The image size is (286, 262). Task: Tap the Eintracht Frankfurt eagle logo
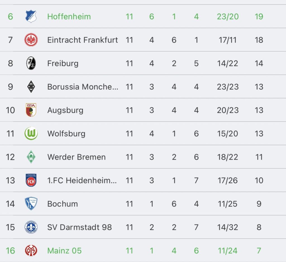(x=31, y=40)
